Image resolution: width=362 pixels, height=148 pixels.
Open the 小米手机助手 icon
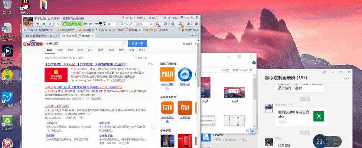pos(167,108)
